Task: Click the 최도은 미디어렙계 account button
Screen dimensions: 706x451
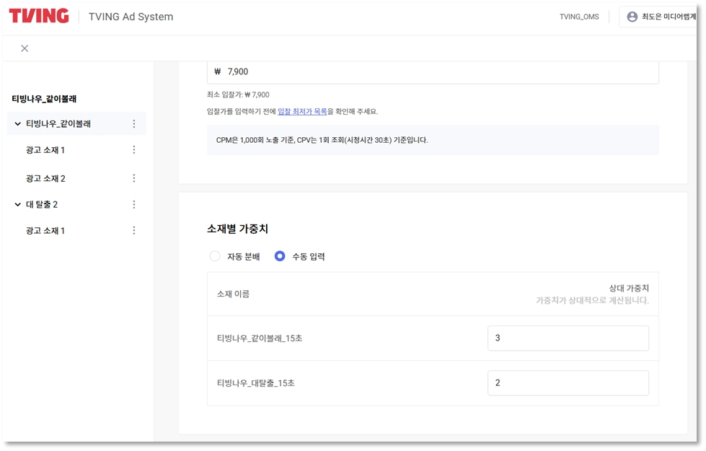Action: pos(658,17)
